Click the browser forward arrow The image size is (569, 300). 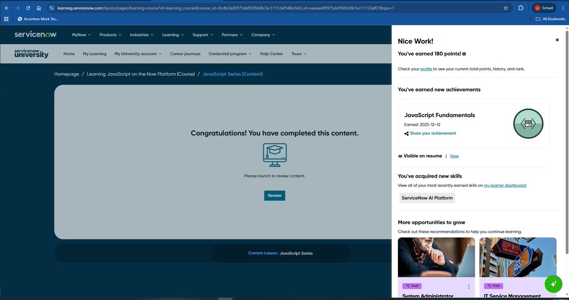coord(18,8)
